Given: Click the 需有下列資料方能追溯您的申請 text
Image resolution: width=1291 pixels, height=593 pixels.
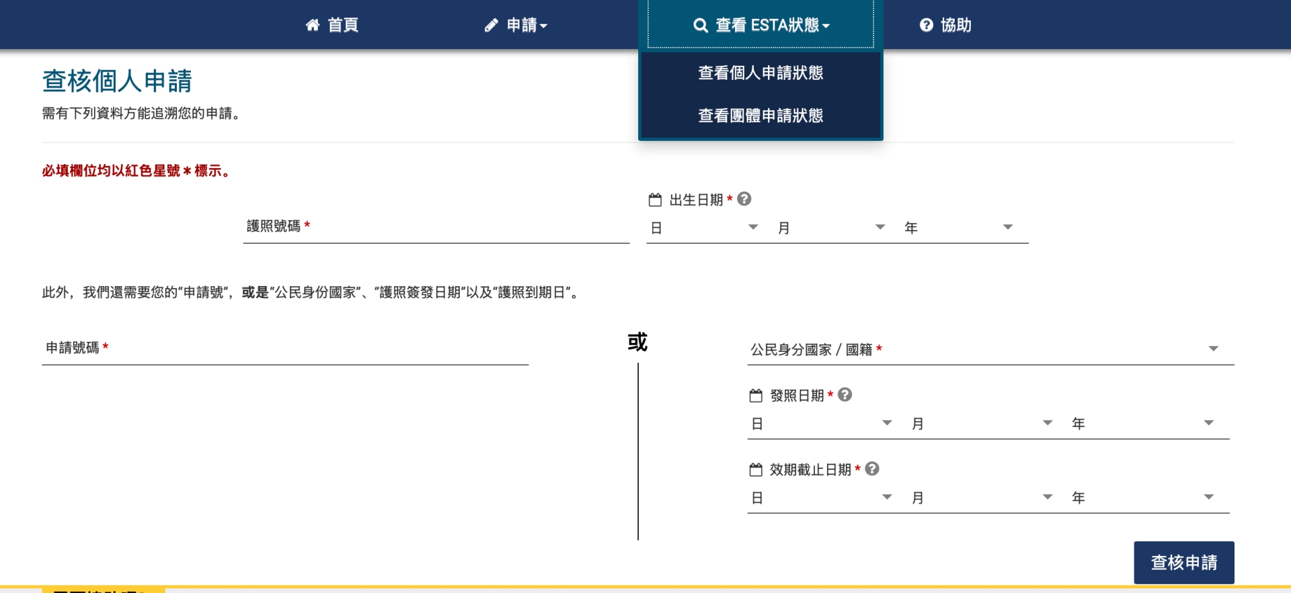Looking at the screenshot, I should pos(141,113).
